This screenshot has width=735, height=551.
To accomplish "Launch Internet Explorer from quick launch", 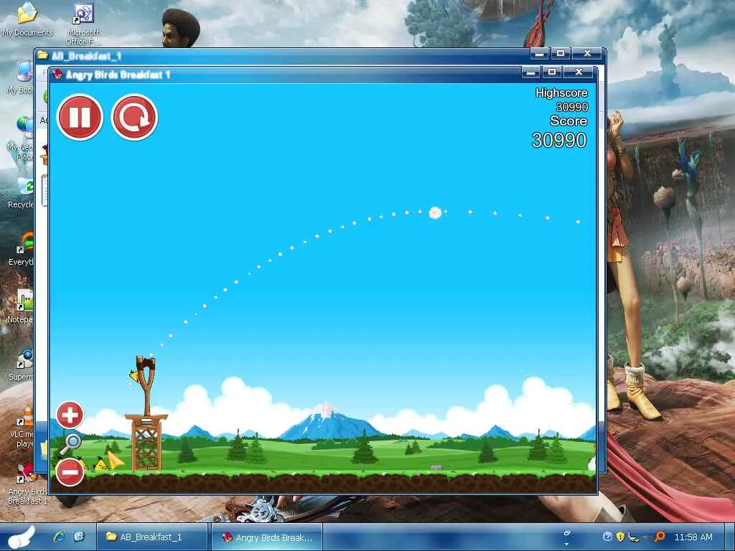I will click(60, 537).
